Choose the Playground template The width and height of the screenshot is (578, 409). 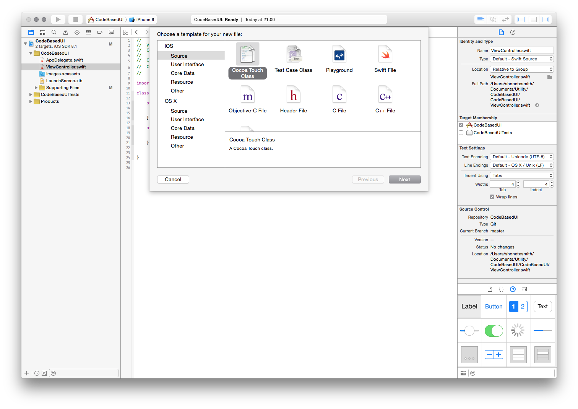click(339, 59)
